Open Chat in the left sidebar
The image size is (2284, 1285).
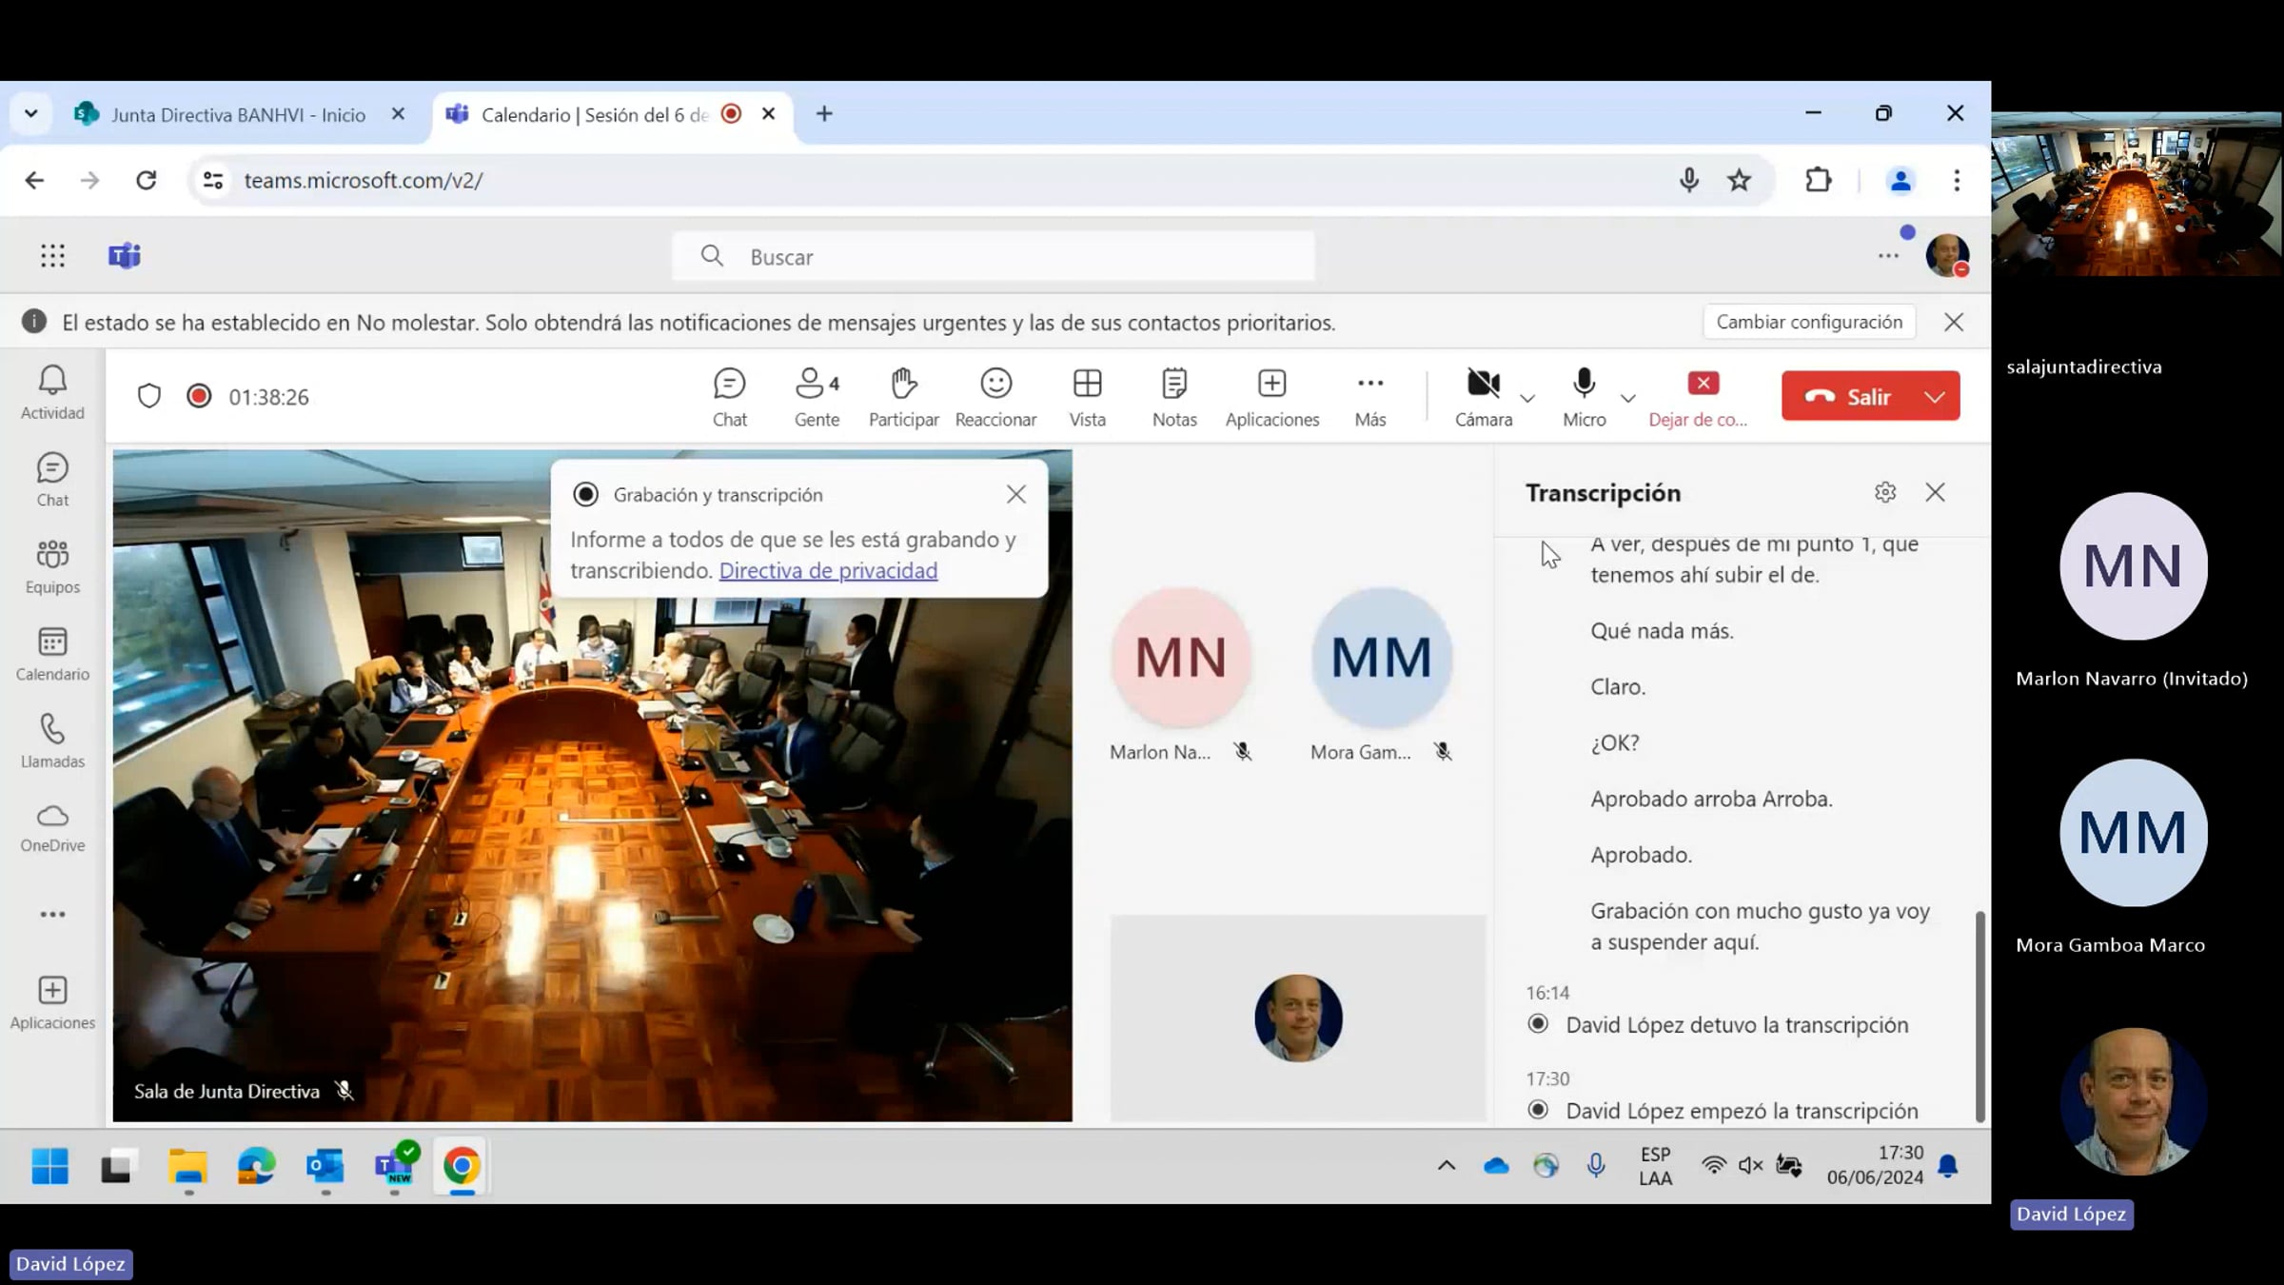pyautogui.click(x=52, y=480)
